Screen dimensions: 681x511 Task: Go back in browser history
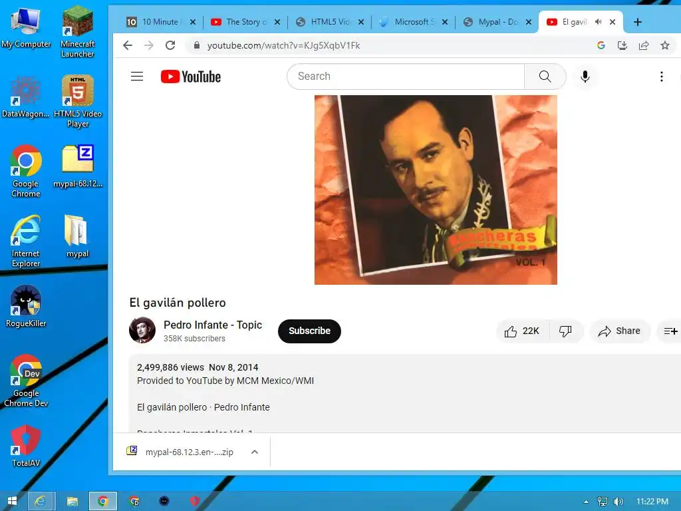tap(127, 45)
